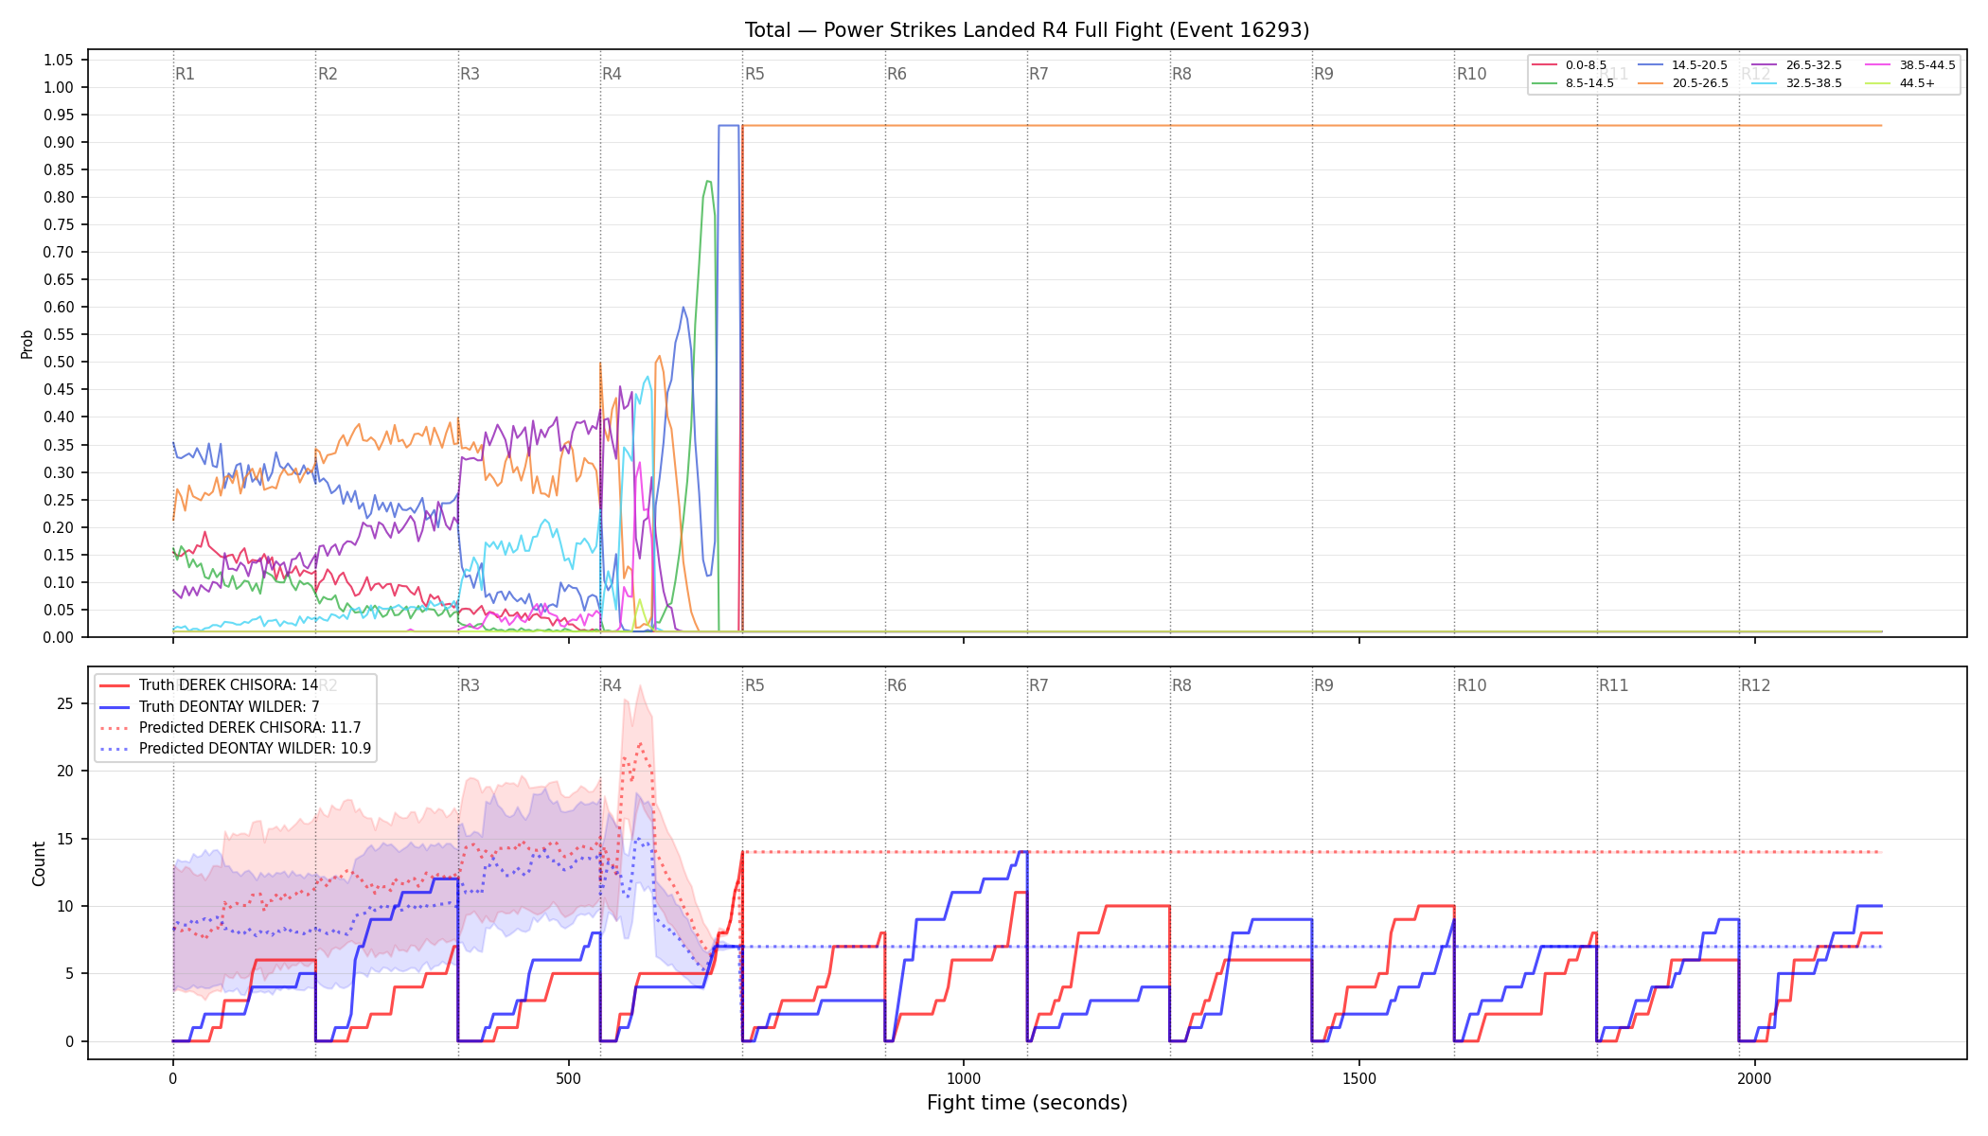Select Predicted DEREK CHISORA: 11.7 legend entry
This screenshot has height=1136, width=1988.
click(230, 728)
